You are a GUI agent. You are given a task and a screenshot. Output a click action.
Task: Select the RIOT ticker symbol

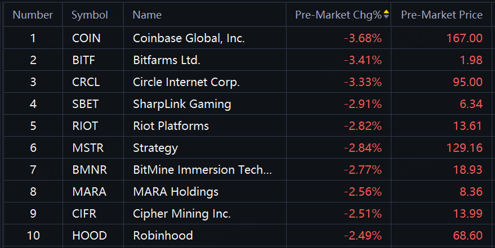point(85,126)
